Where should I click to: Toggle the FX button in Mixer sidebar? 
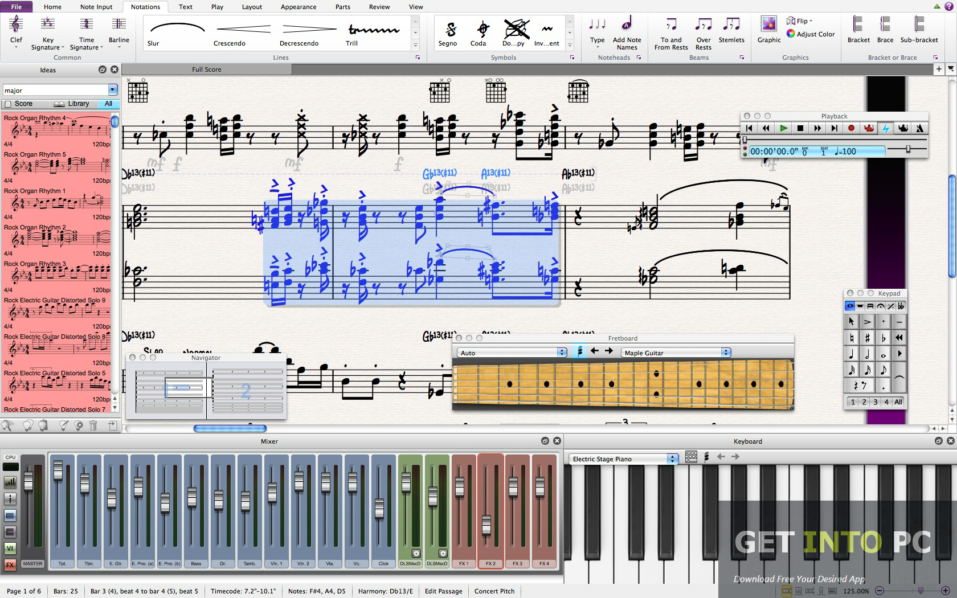point(10,564)
